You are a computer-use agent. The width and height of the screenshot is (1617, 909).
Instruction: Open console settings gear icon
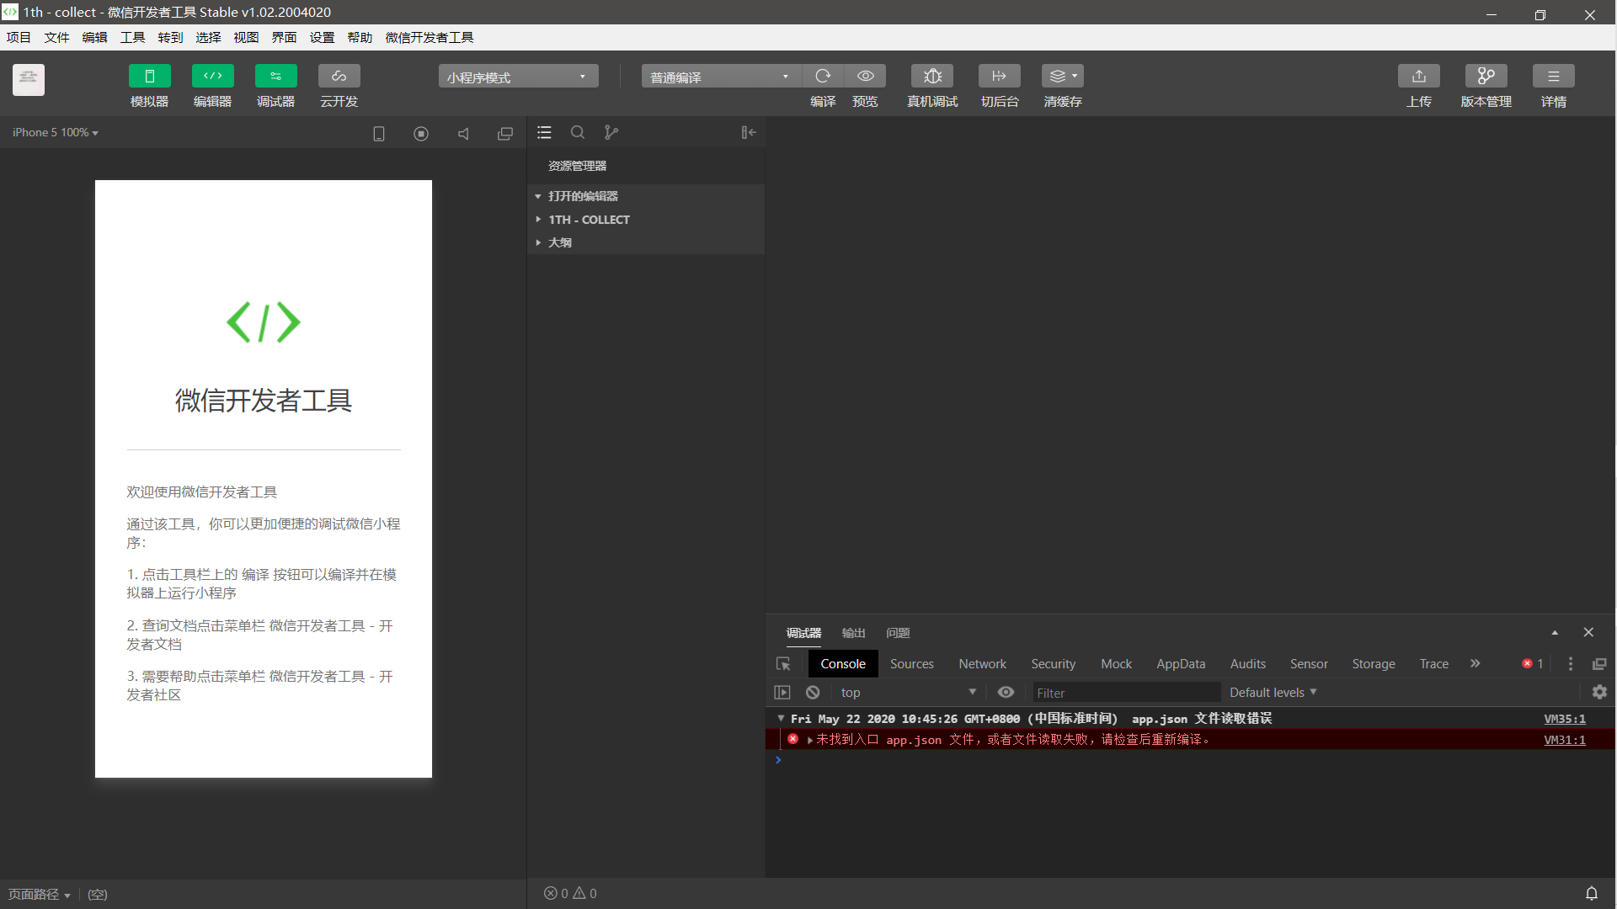coord(1599,693)
